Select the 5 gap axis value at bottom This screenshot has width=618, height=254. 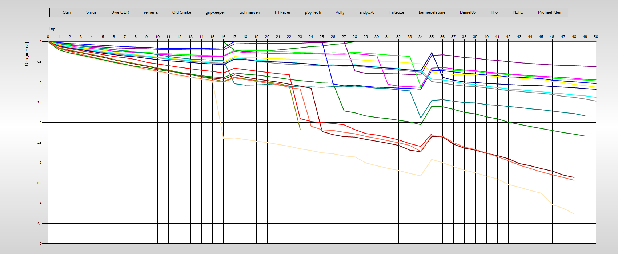pyautogui.click(x=41, y=243)
